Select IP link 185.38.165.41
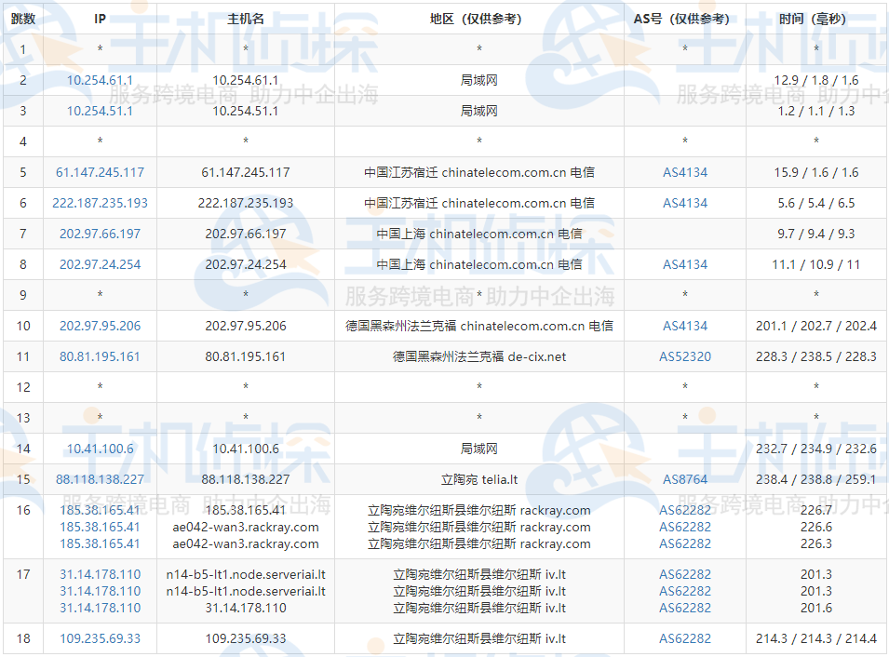Screen dimensions: 889x657 [100, 510]
